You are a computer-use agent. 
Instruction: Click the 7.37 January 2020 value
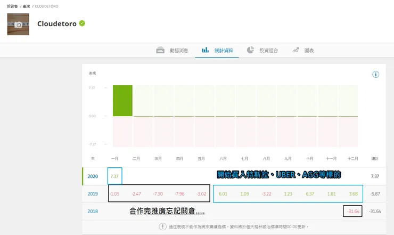114,176
